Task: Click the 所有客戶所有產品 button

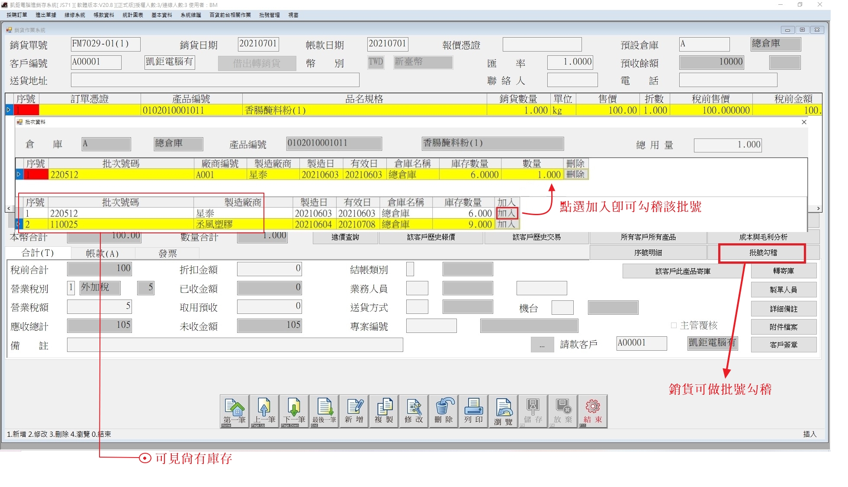Action: pos(648,237)
